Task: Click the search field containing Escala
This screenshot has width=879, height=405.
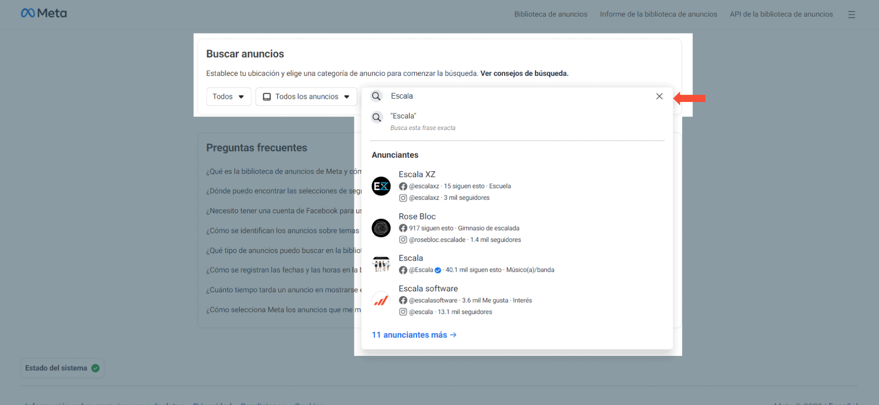Action: point(517,96)
